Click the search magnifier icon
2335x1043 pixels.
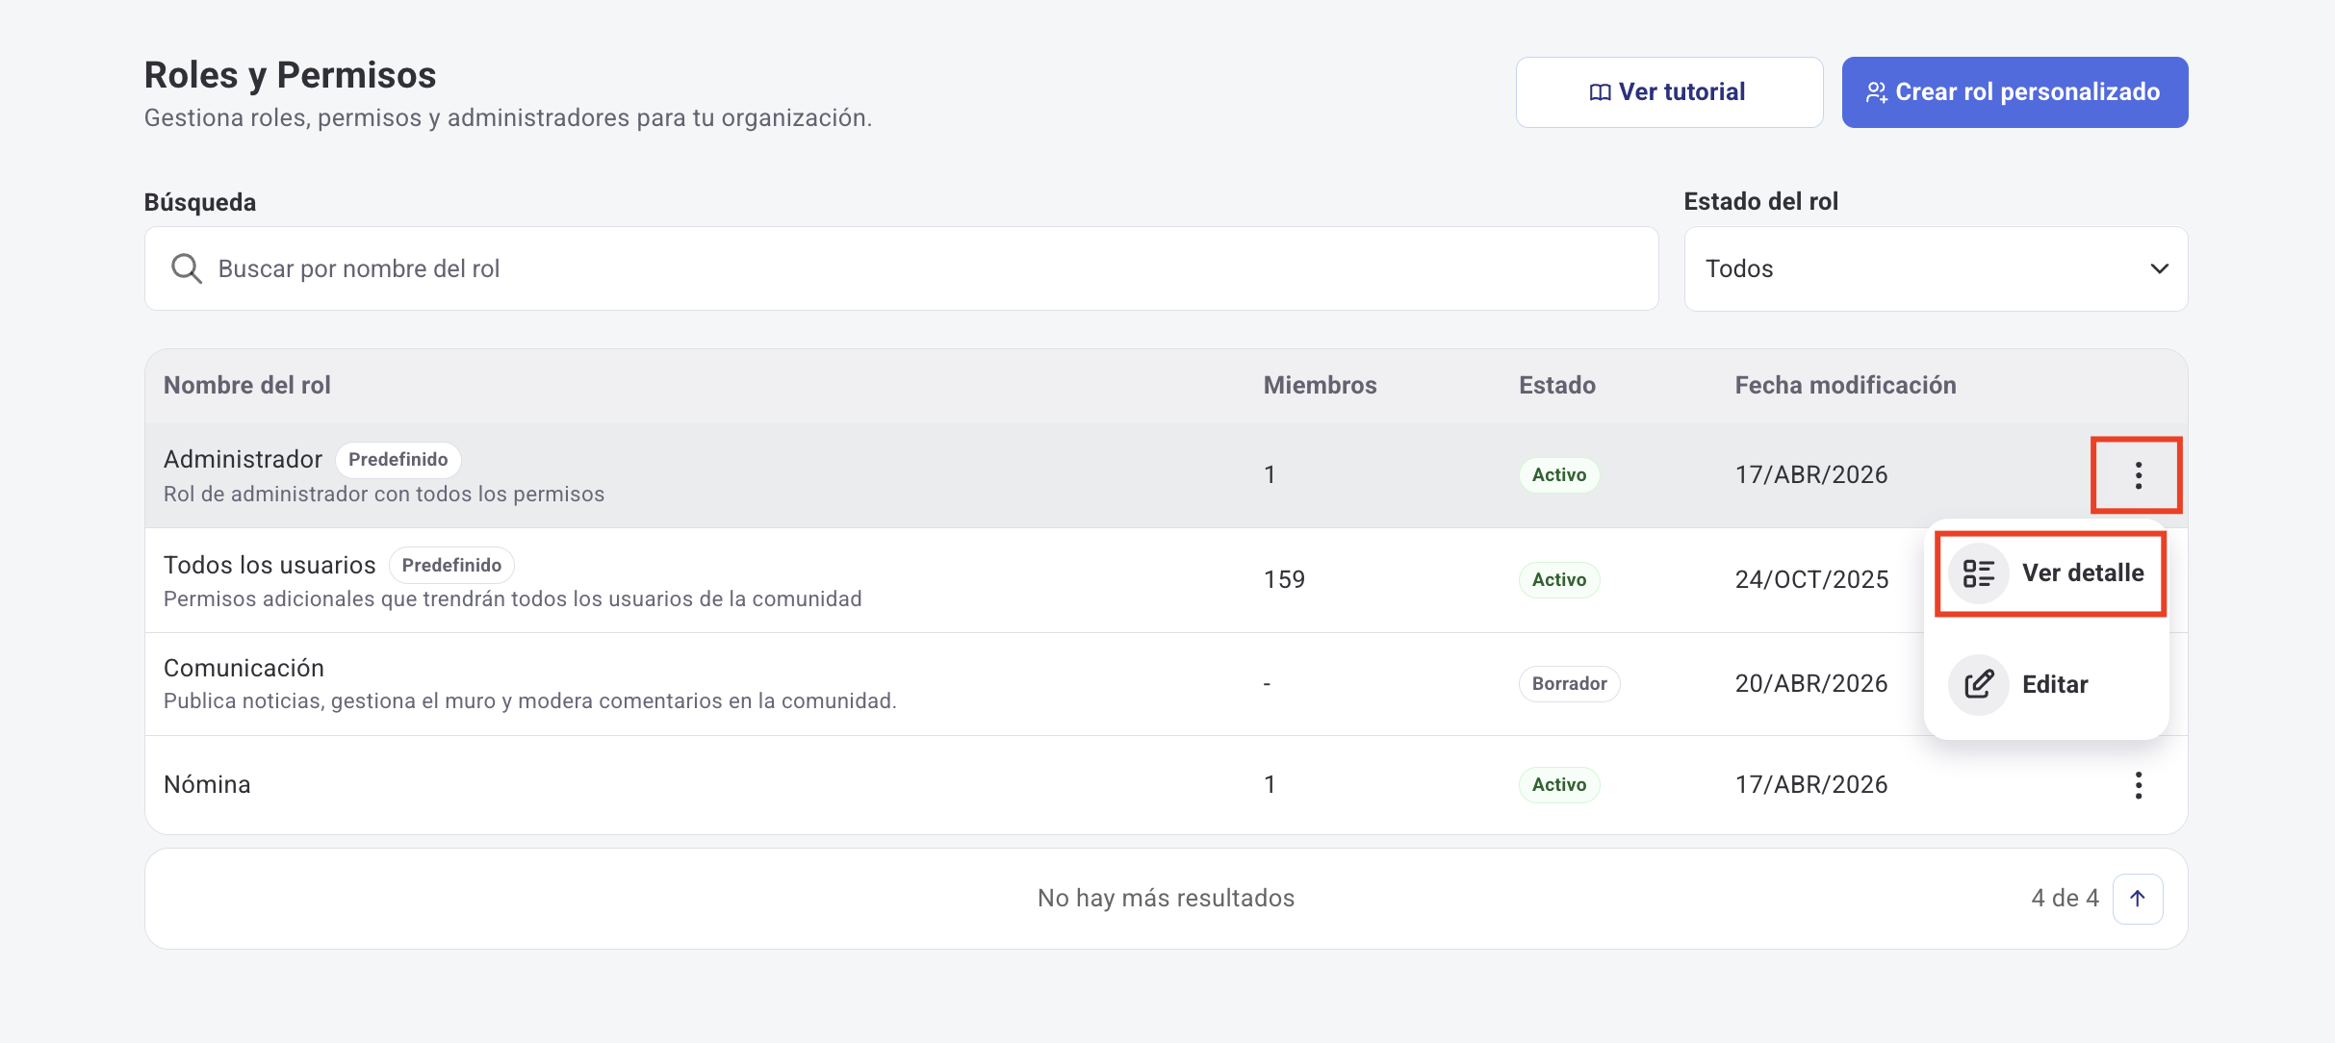point(186,268)
